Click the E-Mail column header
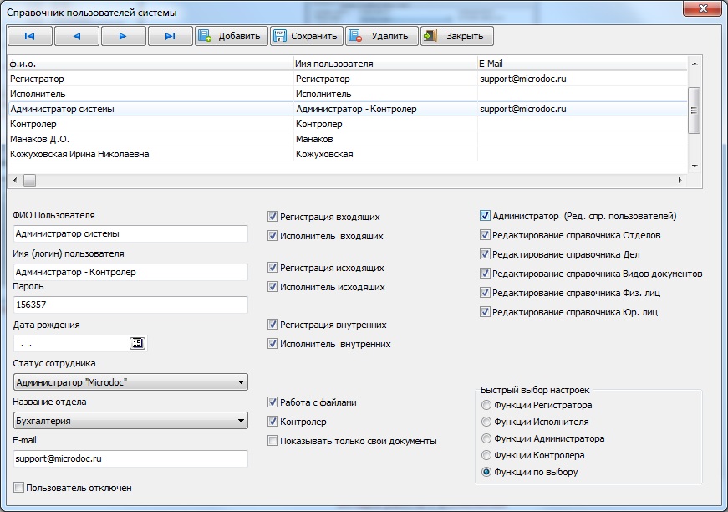Viewport: 728px width, 512px height. pyautogui.click(x=583, y=64)
